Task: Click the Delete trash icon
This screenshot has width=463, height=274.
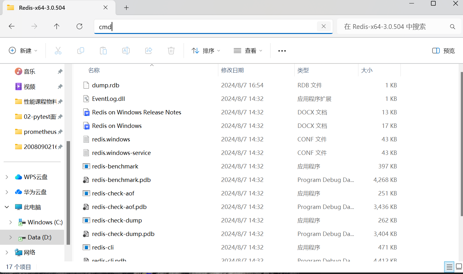Action: click(x=171, y=51)
